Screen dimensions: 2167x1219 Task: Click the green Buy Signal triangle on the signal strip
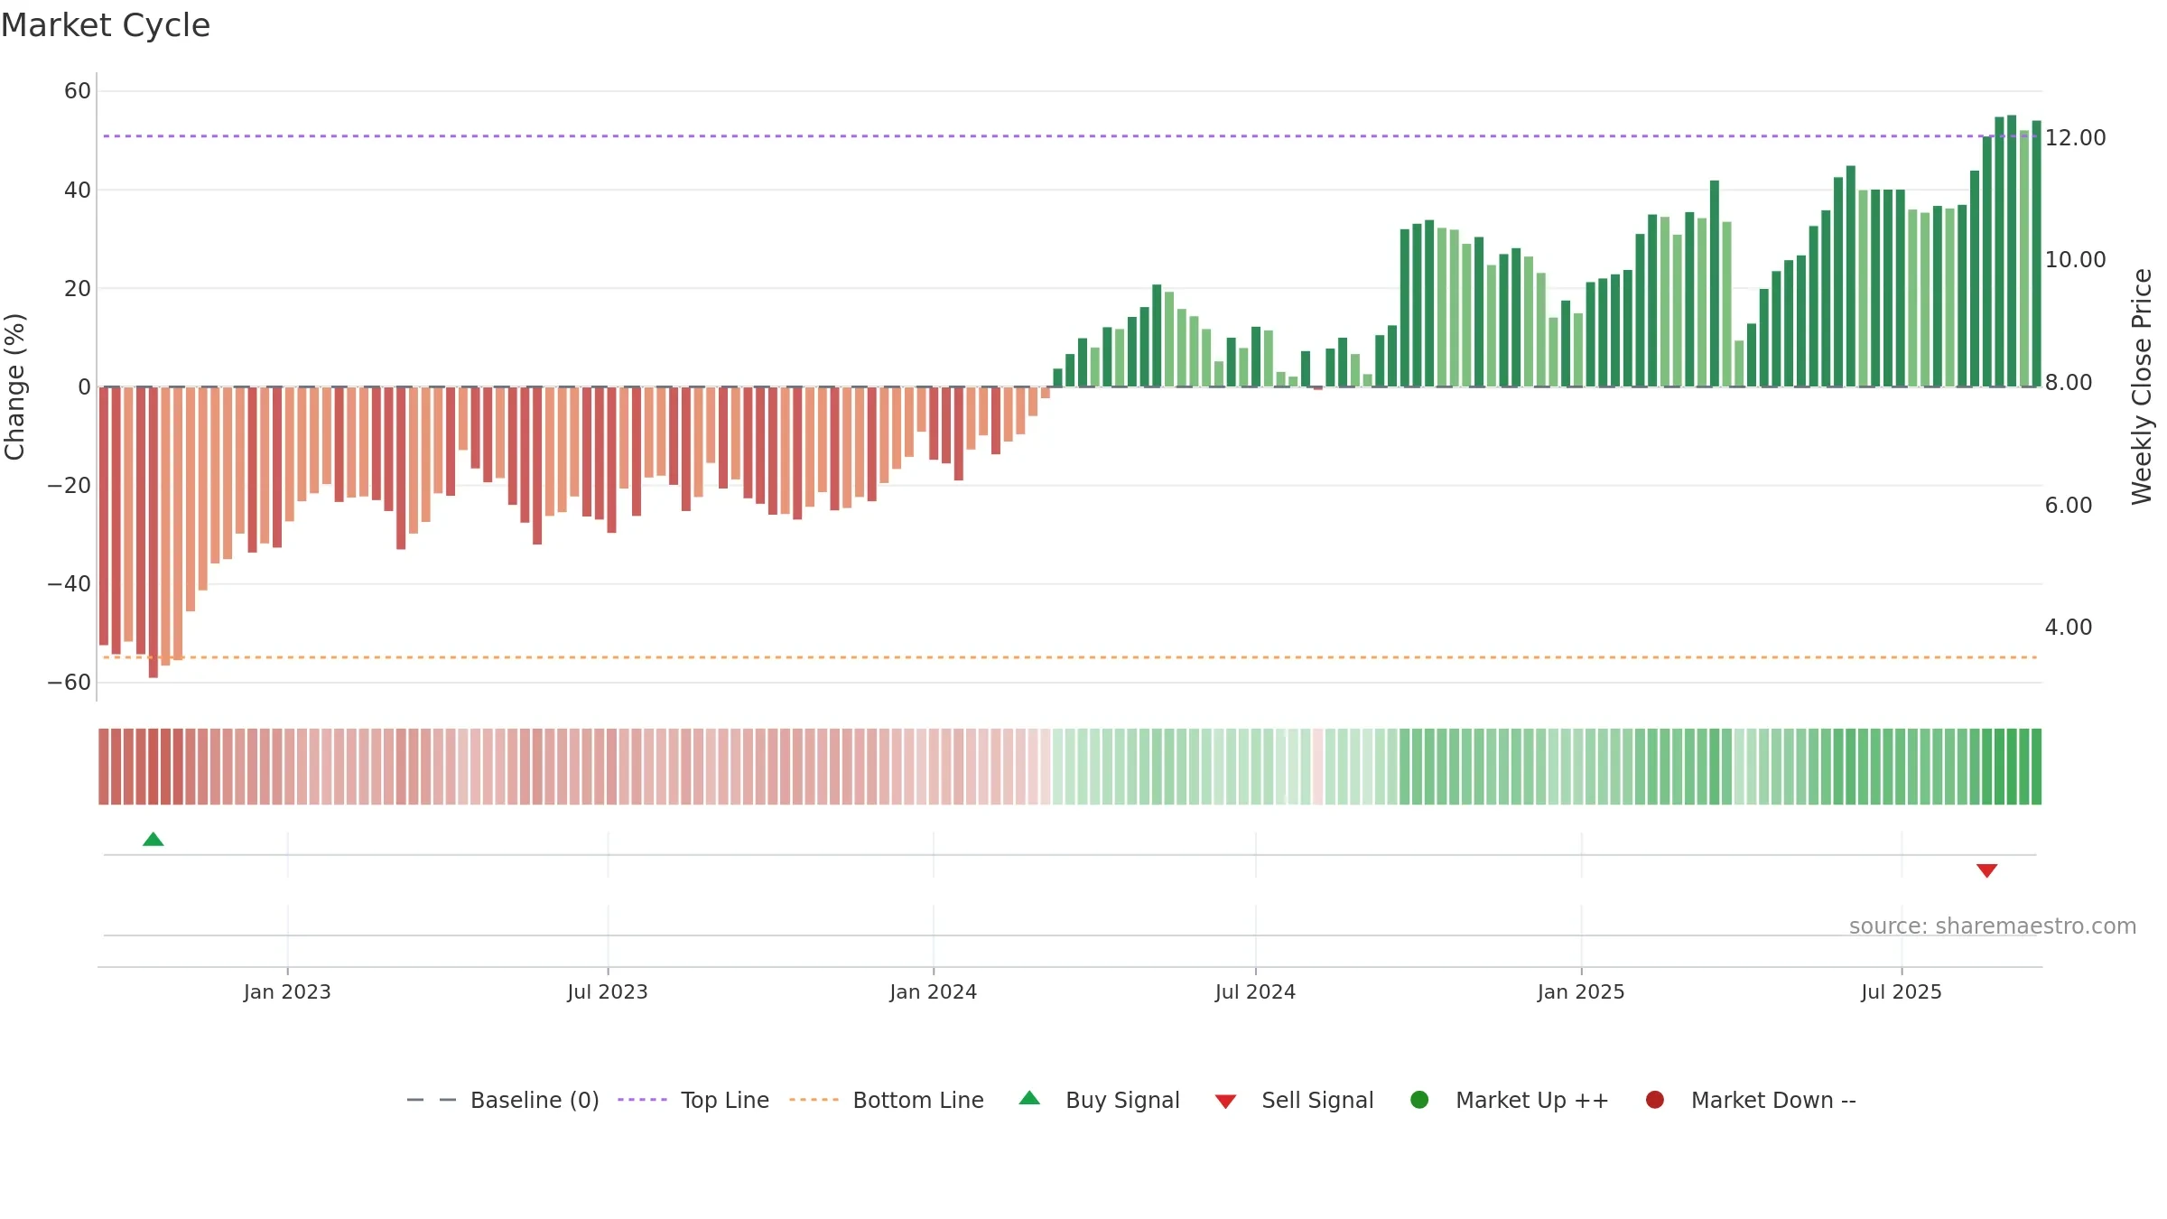pos(153,839)
